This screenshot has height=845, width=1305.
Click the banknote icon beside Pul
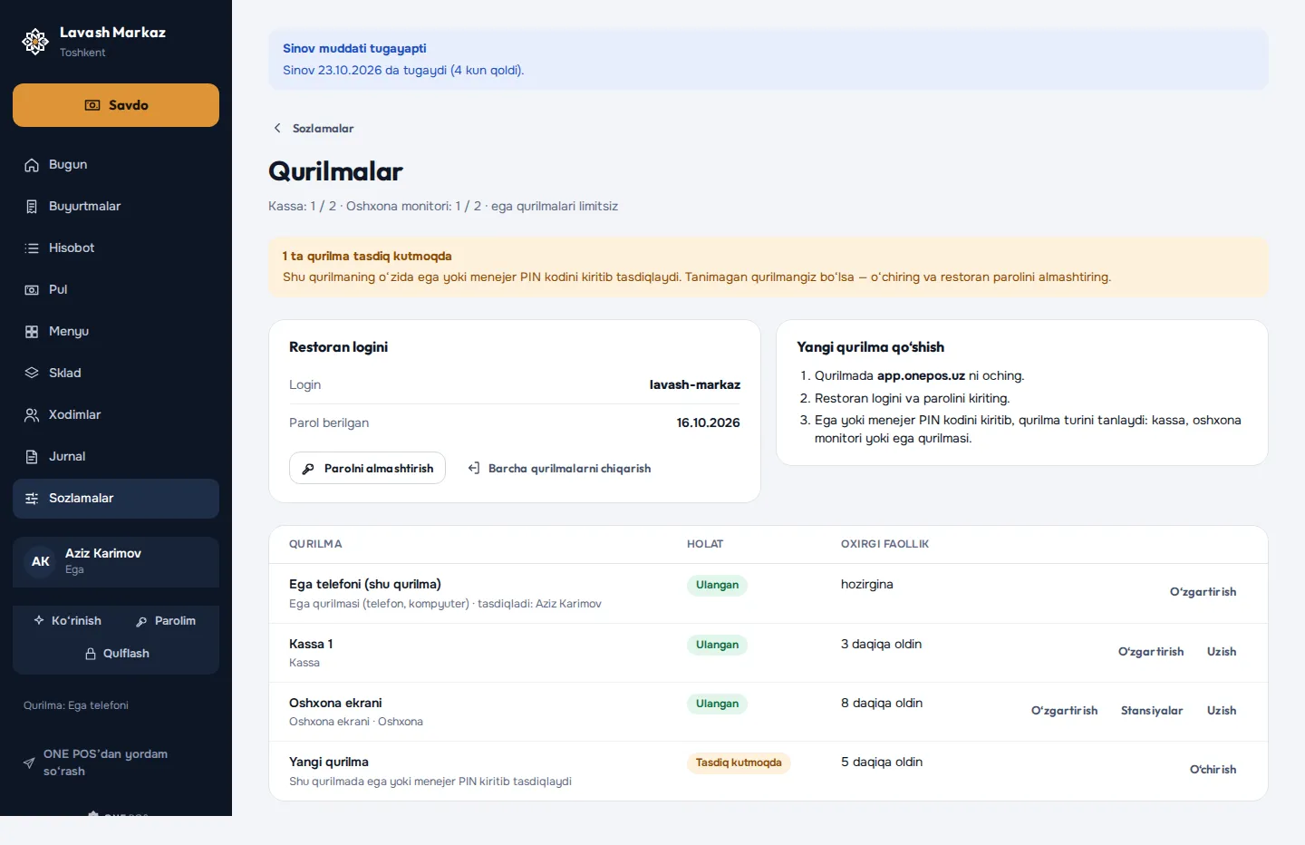pos(32,290)
